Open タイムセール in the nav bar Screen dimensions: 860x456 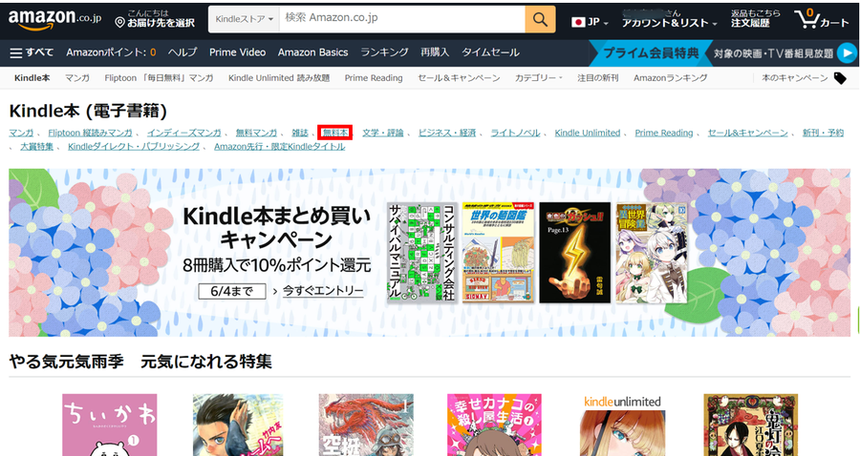[490, 52]
